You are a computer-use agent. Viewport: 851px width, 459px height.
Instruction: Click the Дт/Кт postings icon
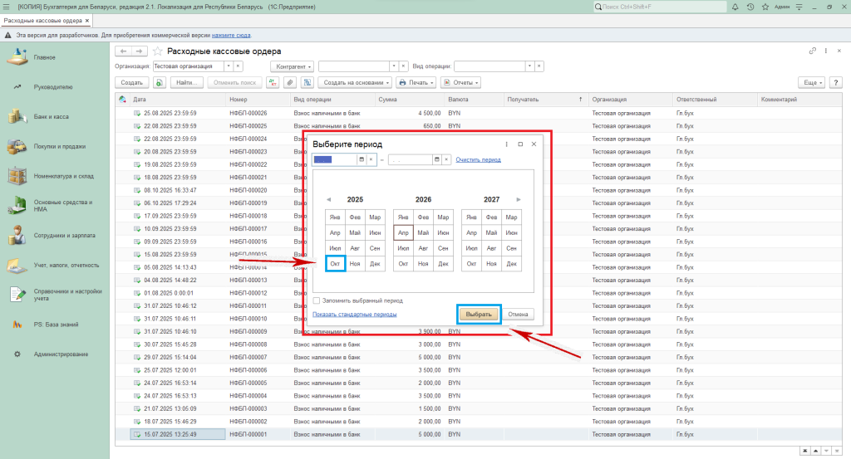273,83
